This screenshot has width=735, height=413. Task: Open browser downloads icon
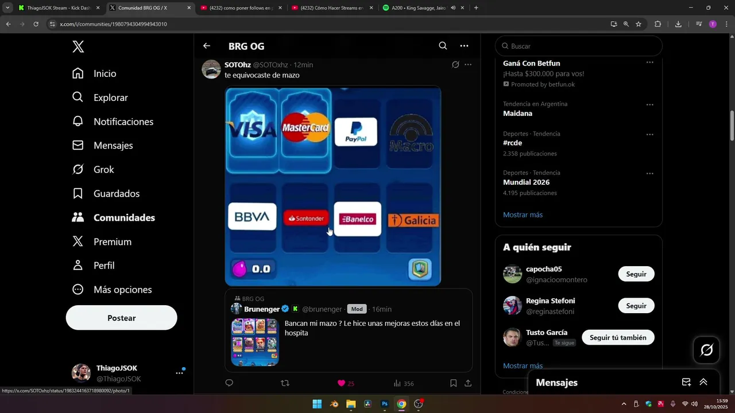(678, 24)
